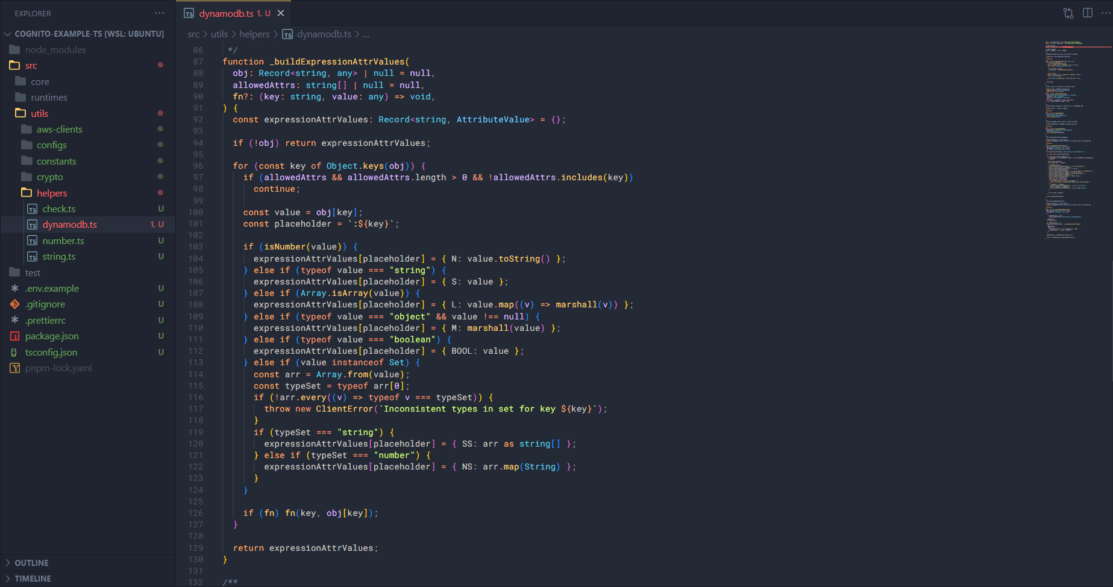This screenshot has width=1113, height=587.
Task: Click the Open Changes compare icon
Action: [x=1068, y=13]
